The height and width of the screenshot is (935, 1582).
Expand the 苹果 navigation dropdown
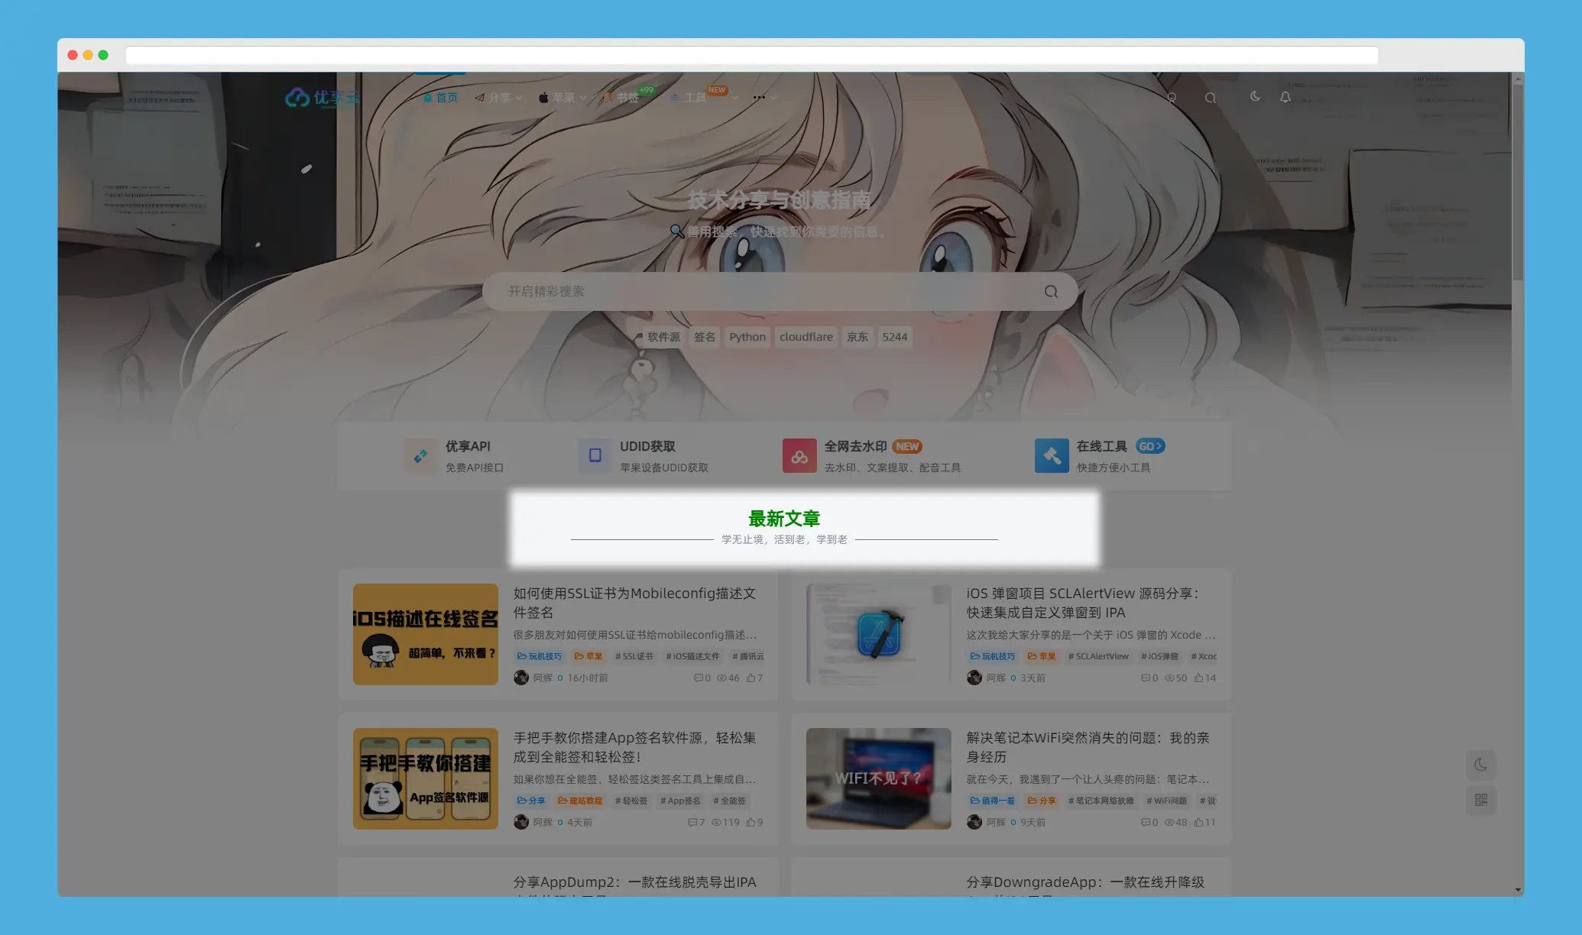coord(562,98)
